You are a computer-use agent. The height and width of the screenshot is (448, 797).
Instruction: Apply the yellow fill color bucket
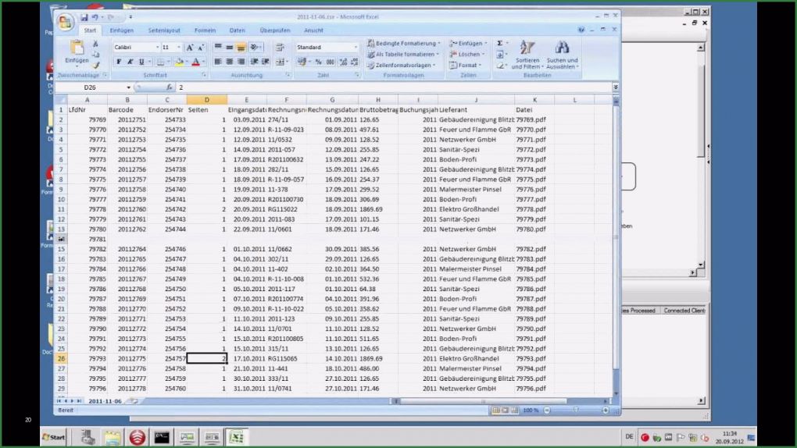(179, 62)
